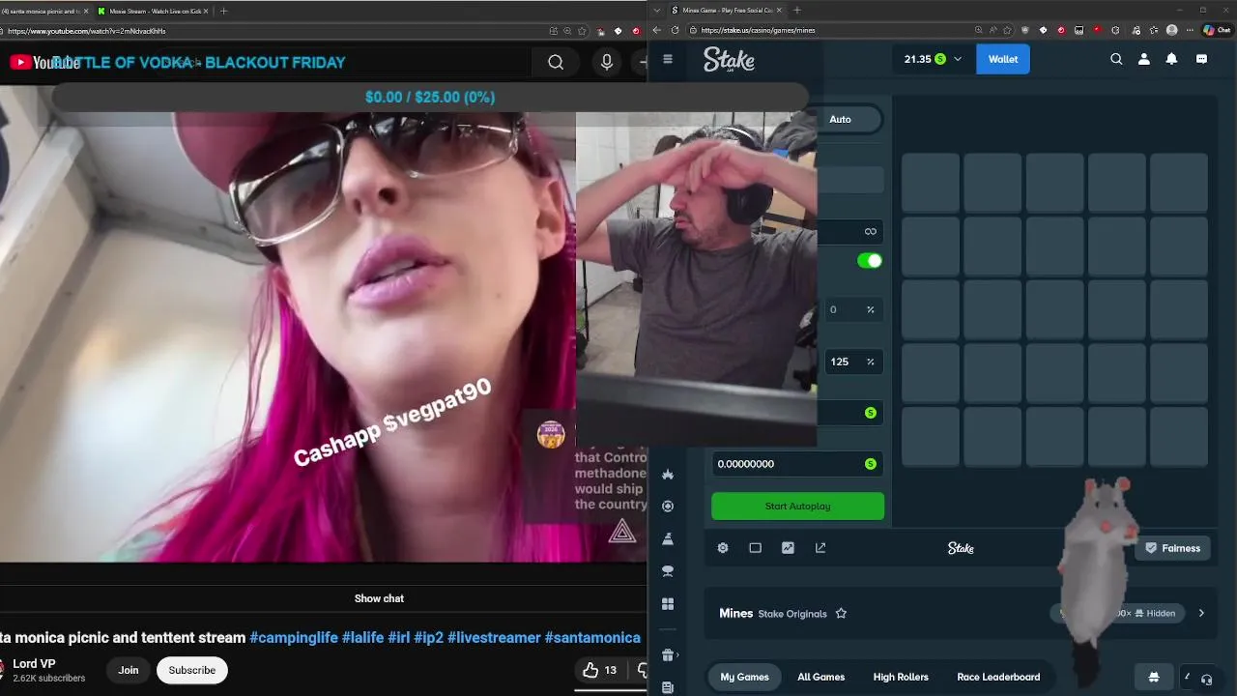Refresh the Stake browser page
The image size is (1237, 696).
[x=676, y=30]
